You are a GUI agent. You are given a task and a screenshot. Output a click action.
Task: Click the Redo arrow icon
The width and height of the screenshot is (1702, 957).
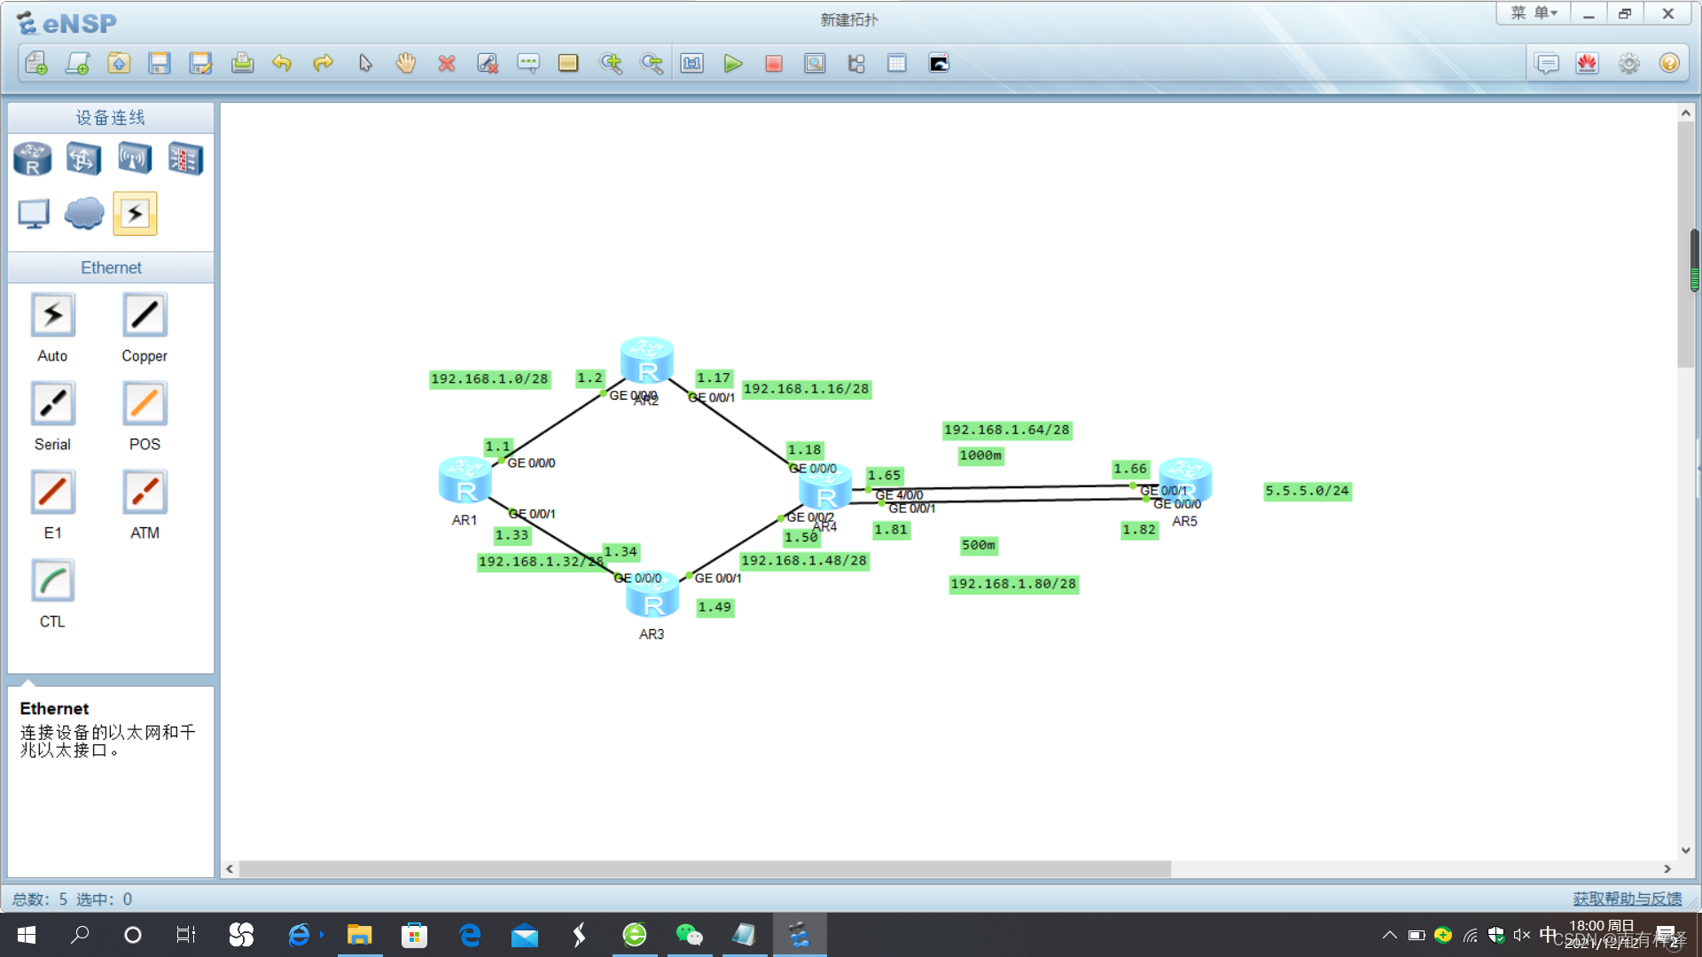tap(324, 63)
